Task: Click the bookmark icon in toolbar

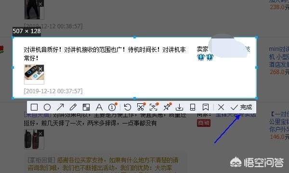Action: (x=206, y=107)
